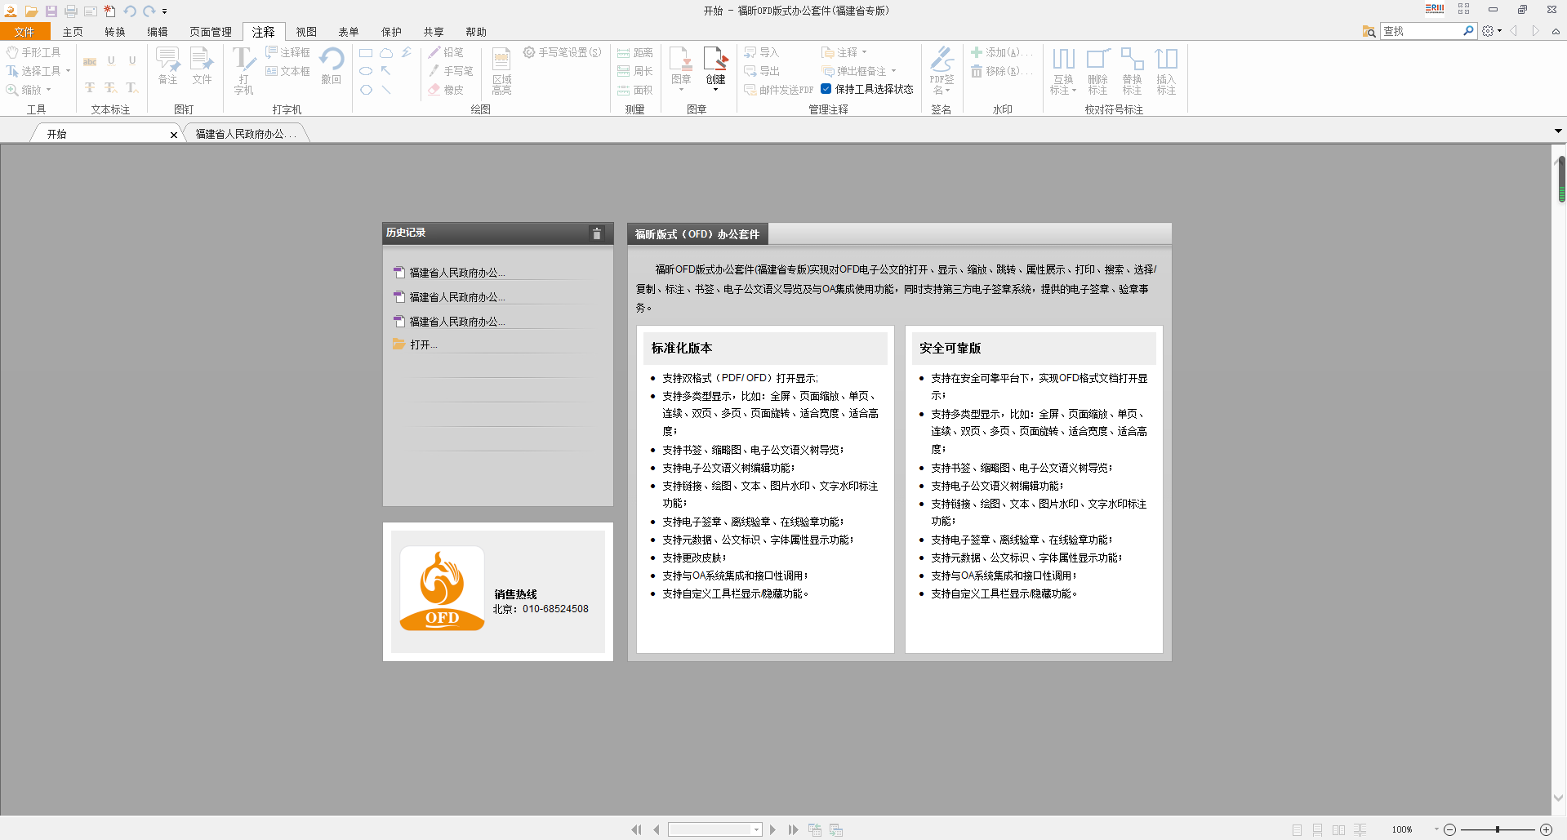Switch to the 视图 ribbon tab
The width and height of the screenshot is (1567, 840).
click(x=306, y=32)
